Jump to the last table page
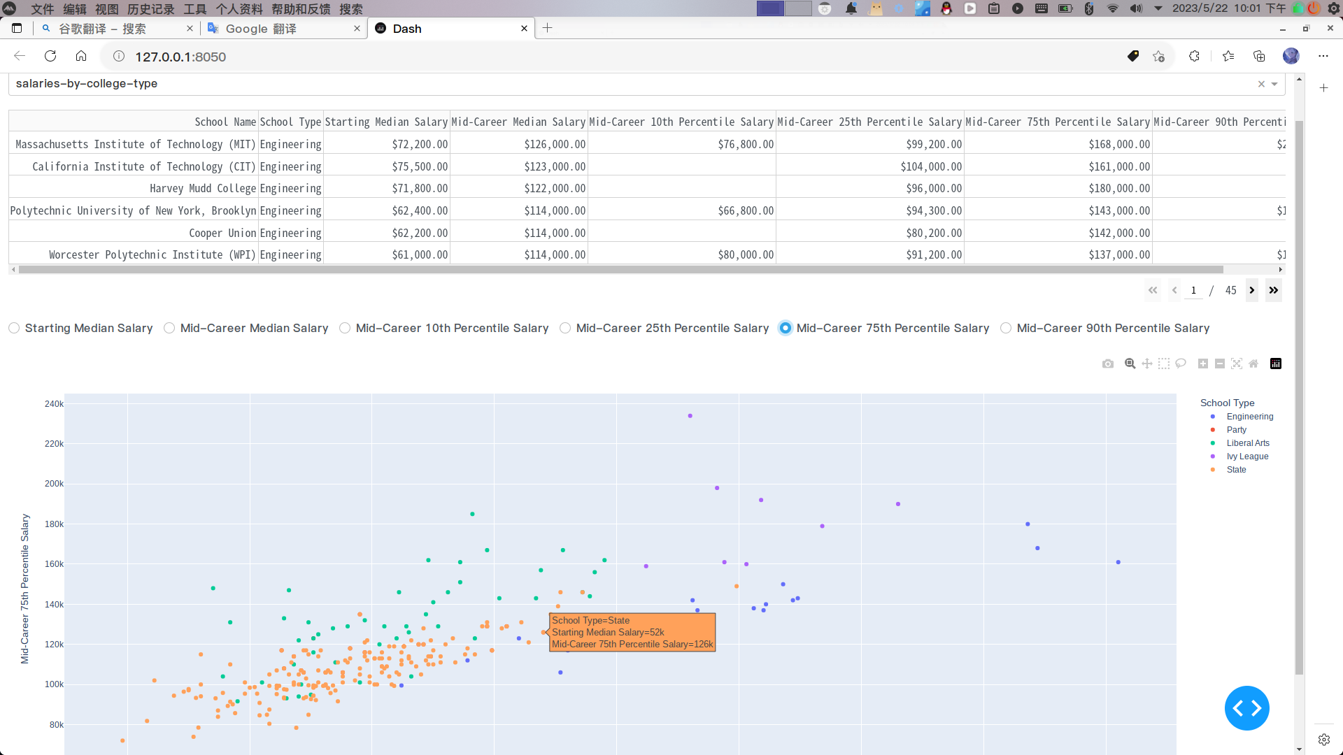1343x755 pixels. [1274, 290]
